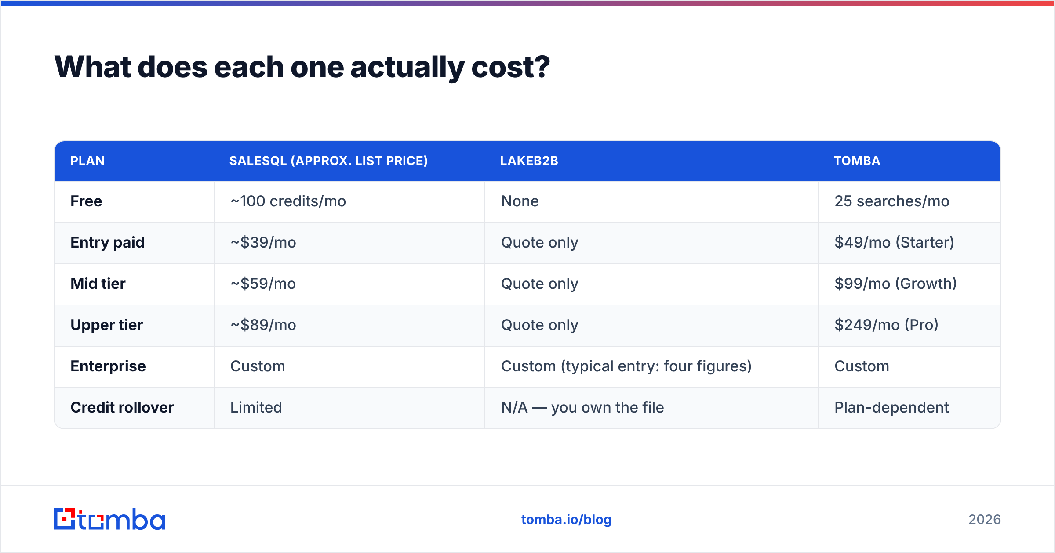Click "Custom" in SalesQL Enterprise cell
1055x553 pixels.
point(258,366)
